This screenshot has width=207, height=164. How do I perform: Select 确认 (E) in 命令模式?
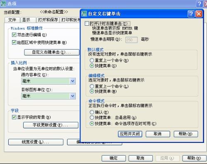coord(92,112)
